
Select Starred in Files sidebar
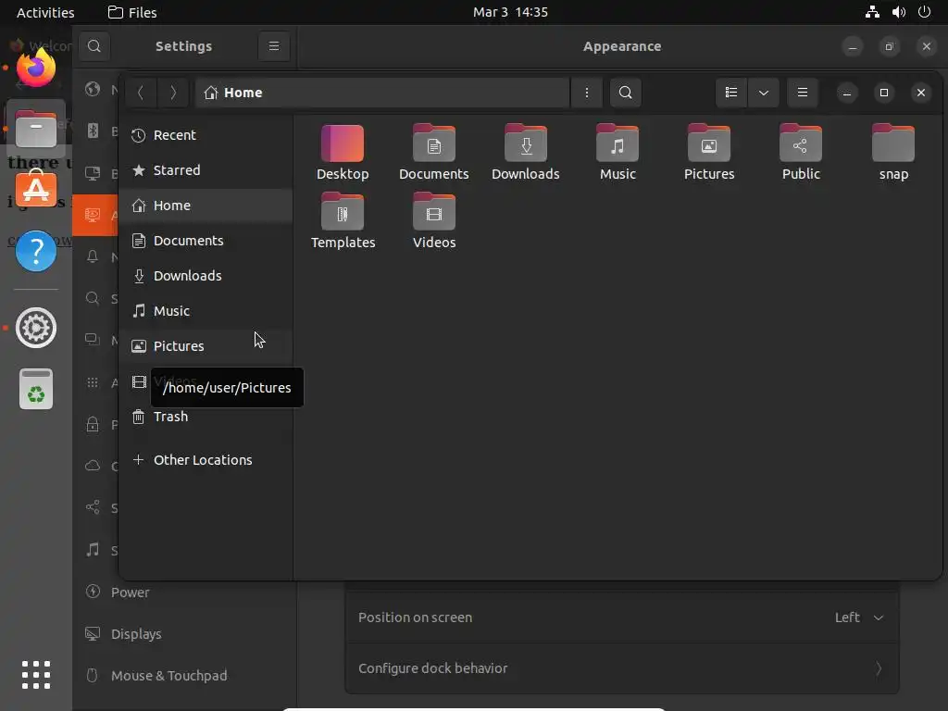click(x=206, y=170)
